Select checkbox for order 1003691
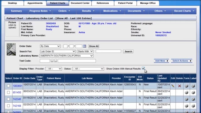Screen dimensions: 201x113 coord(8,86)
